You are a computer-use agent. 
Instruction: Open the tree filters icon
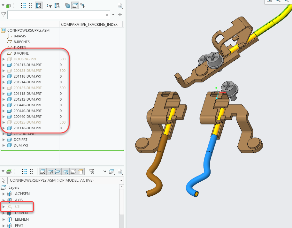coord(49,5)
